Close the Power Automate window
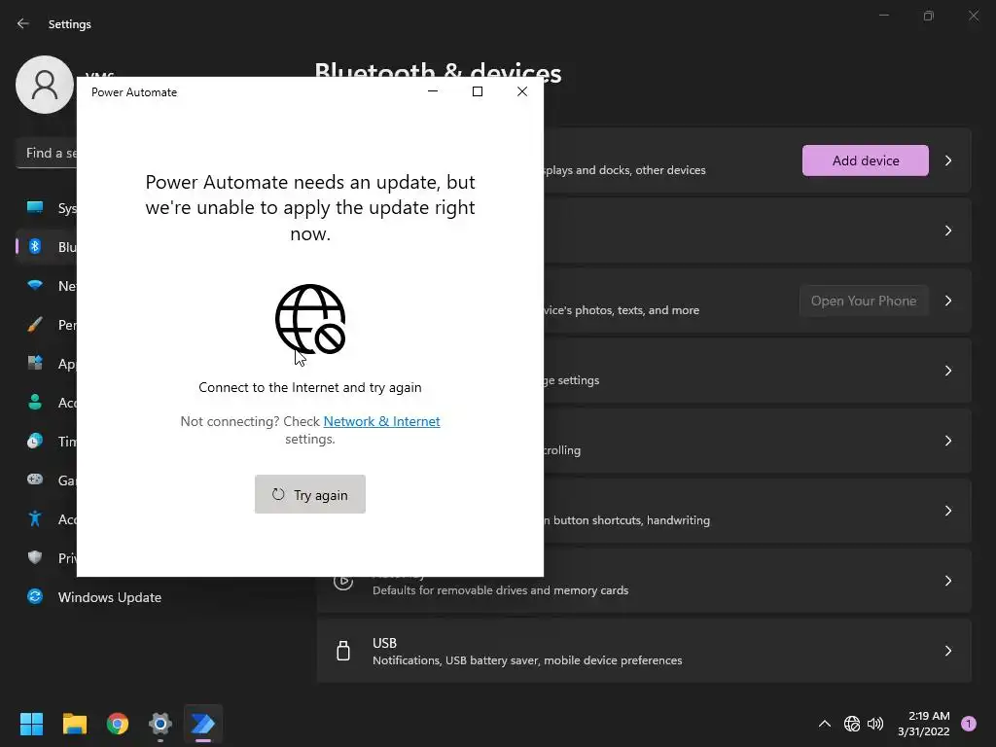This screenshot has height=747, width=996. tap(522, 91)
